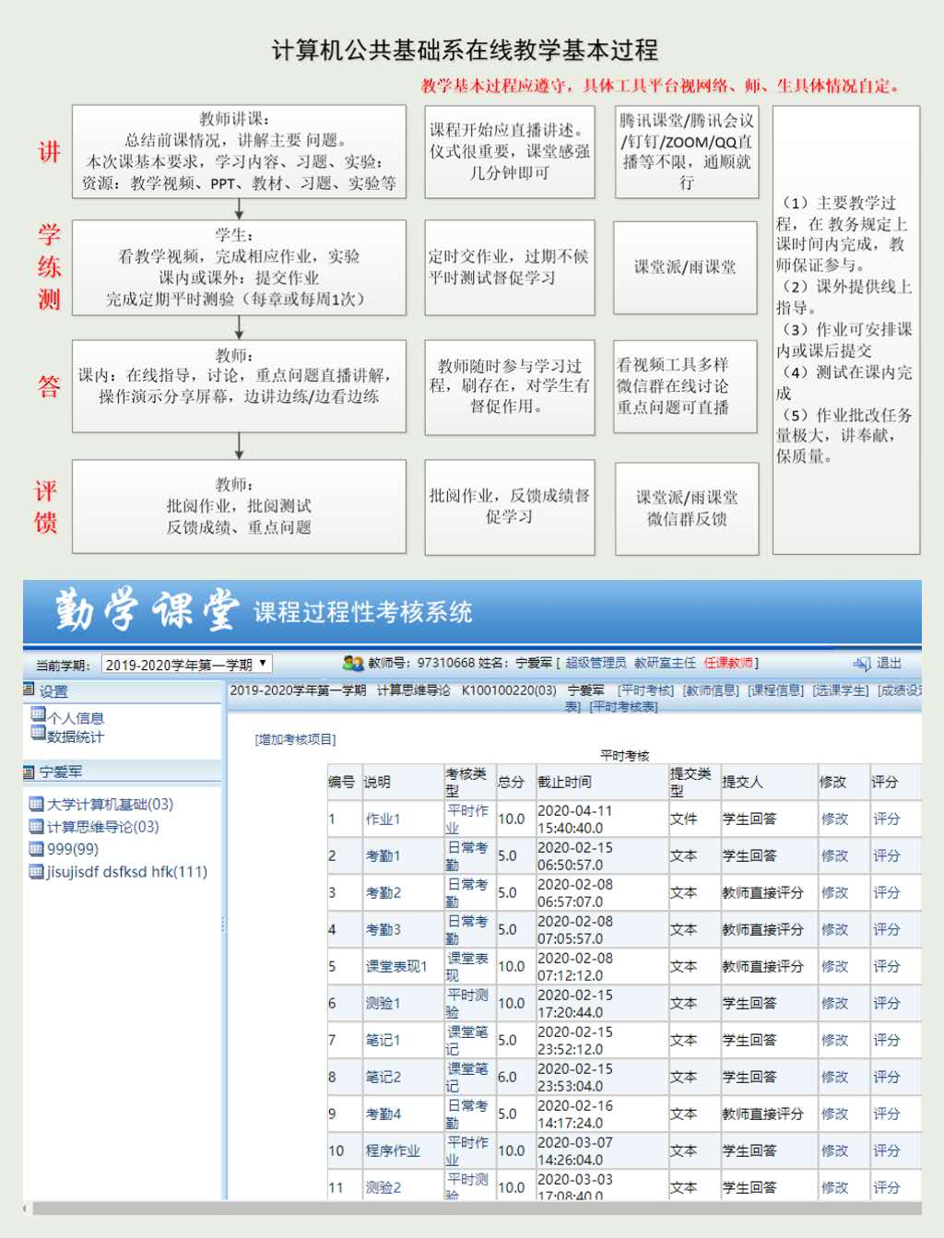Click the icon beside 计算思维导论(03)
Screen dimensions: 944x1238
click(x=37, y=827)
